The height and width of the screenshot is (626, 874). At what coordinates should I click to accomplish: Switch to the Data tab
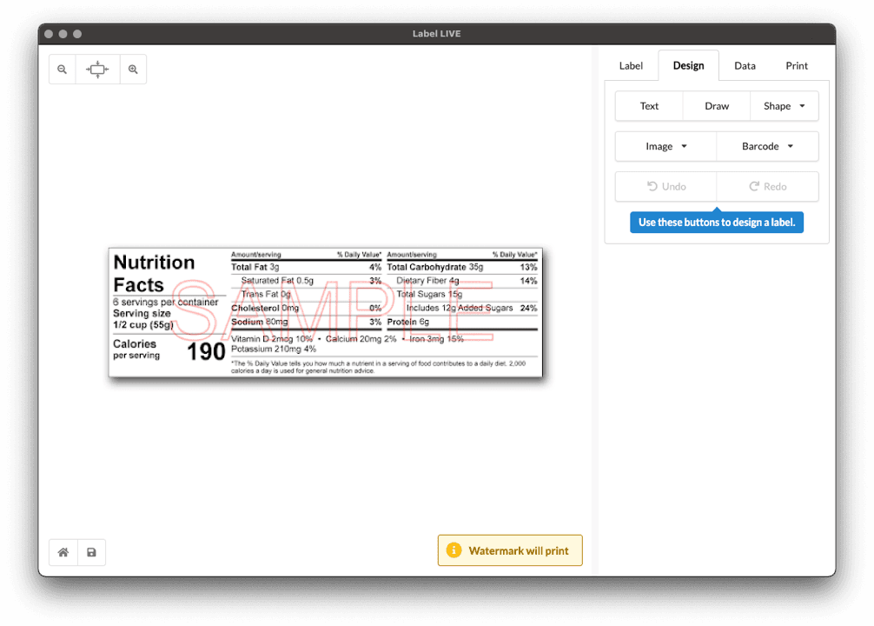point(745,65)
